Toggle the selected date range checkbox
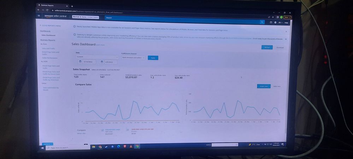Viewport: 353px width, 159px height. pyautogui.click(x=102, y=130)
